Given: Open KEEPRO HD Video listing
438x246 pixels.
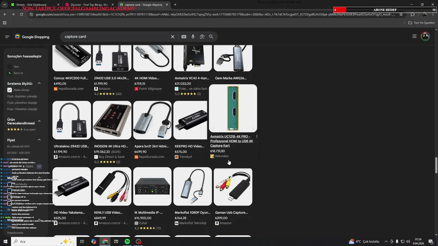Looking at the screenshot, I should [190, 146].
